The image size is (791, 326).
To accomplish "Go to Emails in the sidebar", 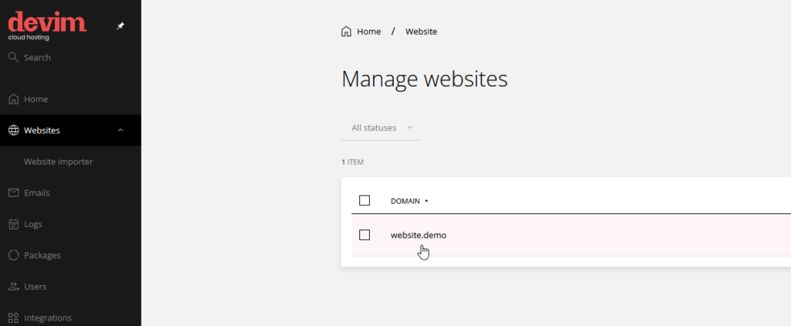I will [x=36, y=192].
